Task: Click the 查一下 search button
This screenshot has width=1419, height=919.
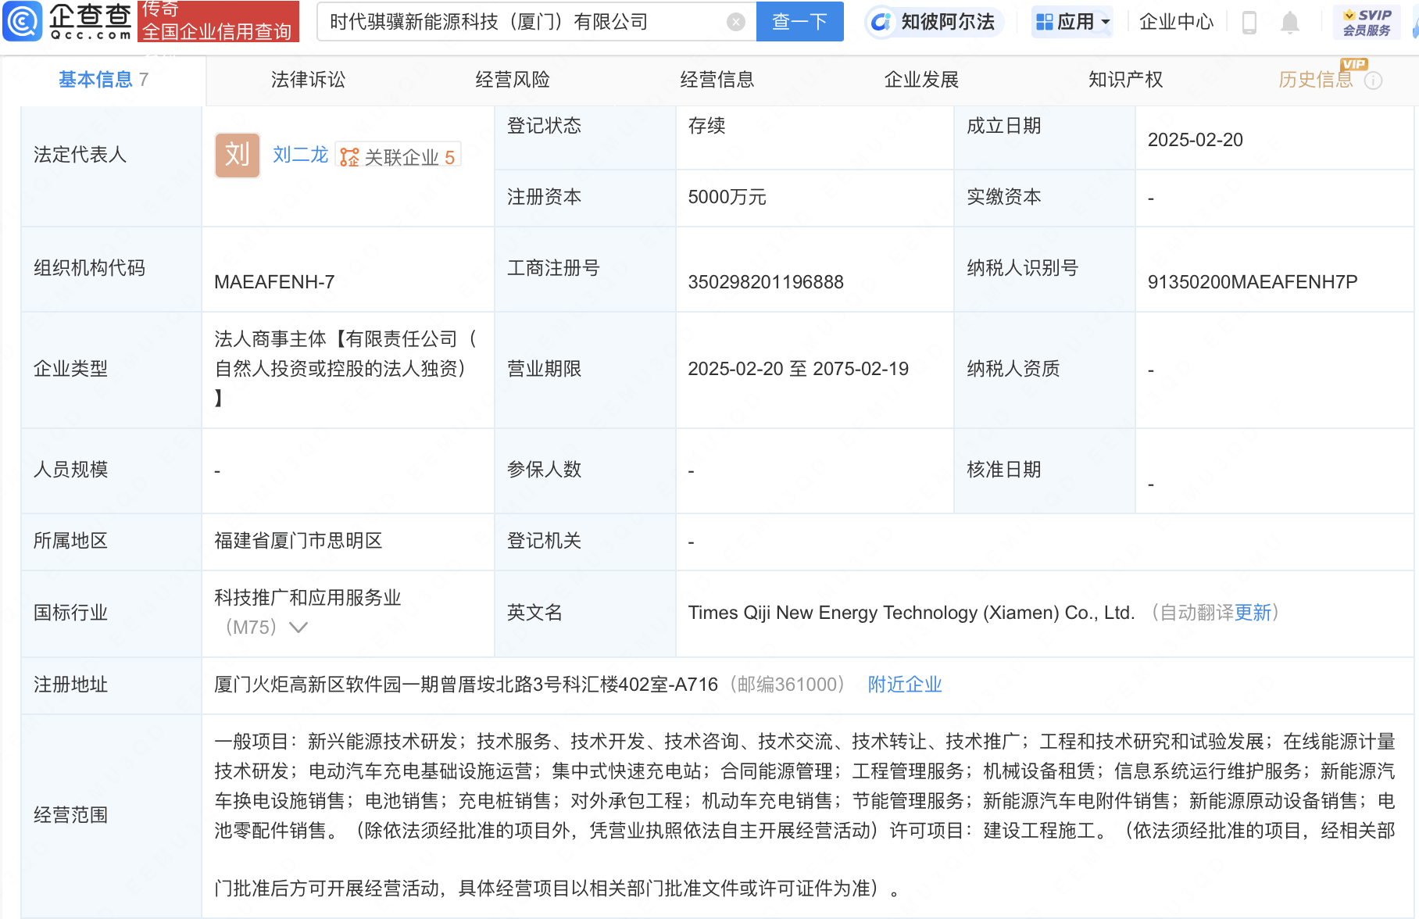Action: click(800, 22)
